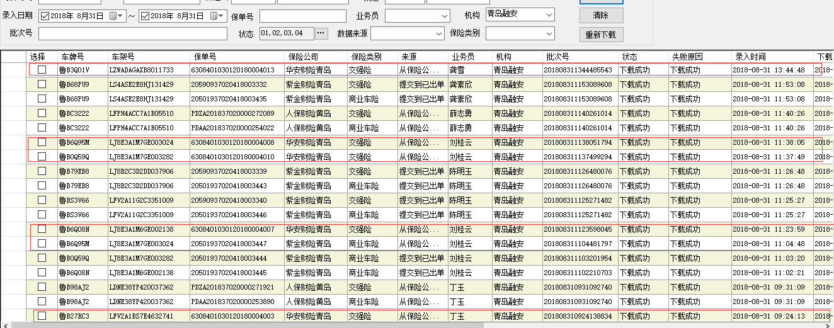
Task: Select the checkbox for row 鲁B3Q01V
Action: coord(42,70)
